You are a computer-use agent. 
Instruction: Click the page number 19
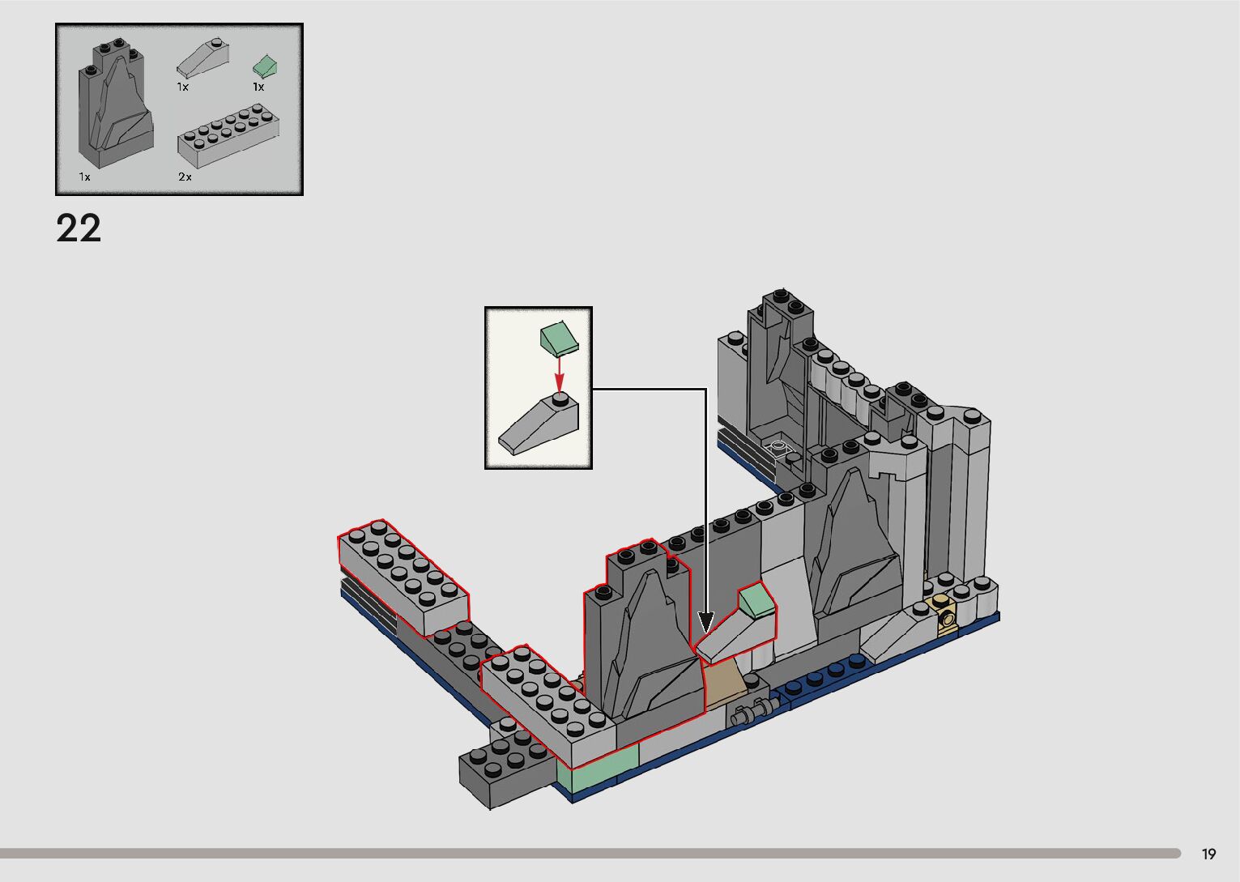pyautogui.click(x=1208, y=854)
